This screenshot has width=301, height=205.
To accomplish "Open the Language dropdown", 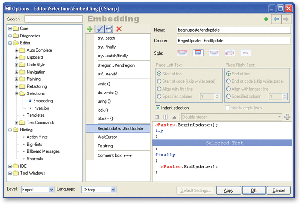I will (x=113, y=190).
